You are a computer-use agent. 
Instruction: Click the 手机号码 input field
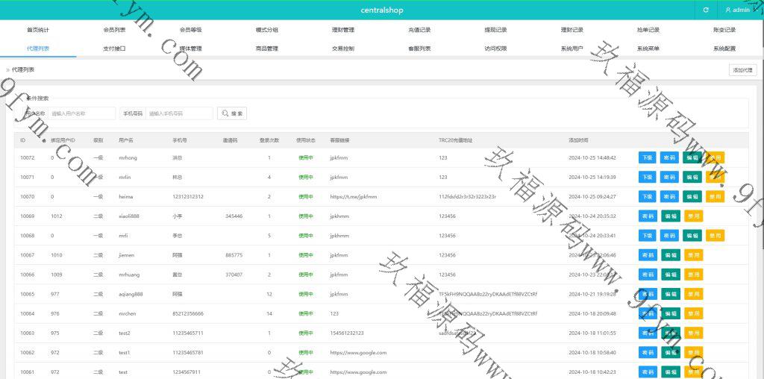(x=179, y=113)
